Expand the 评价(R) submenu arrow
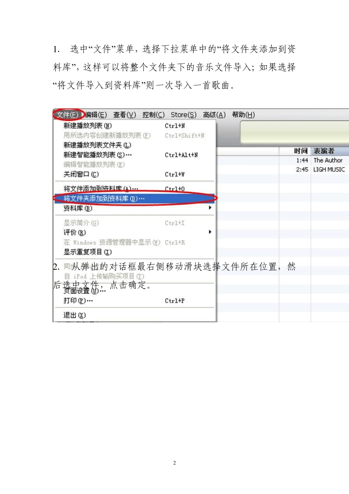 coord(210,232)
